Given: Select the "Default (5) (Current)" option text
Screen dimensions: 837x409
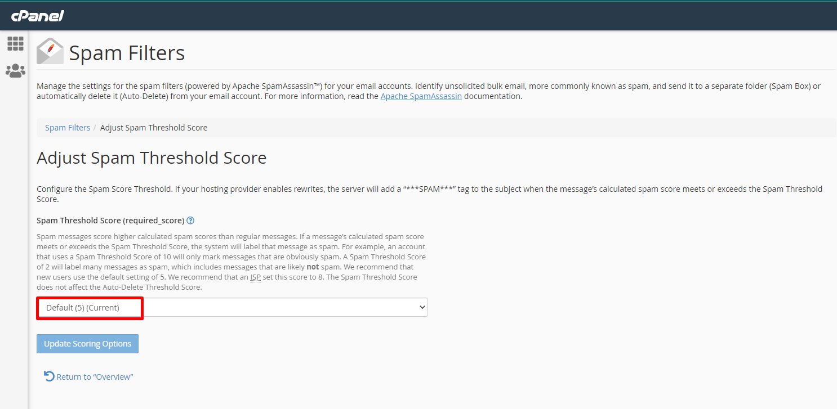Looking at the screenshot, I should [83, 308].
